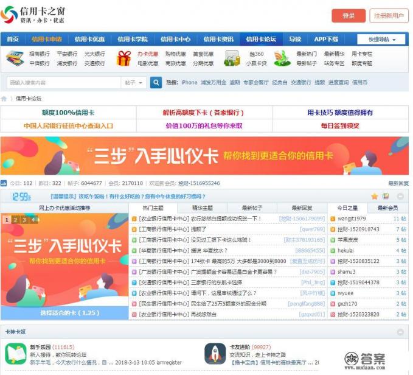Click the icon before 民生给了25万 post
The image size is (413, 375).
click(134, 304)
